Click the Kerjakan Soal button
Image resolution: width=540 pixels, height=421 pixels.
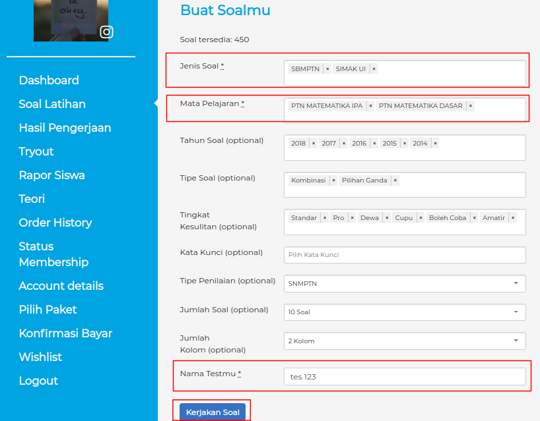[213, 412]
